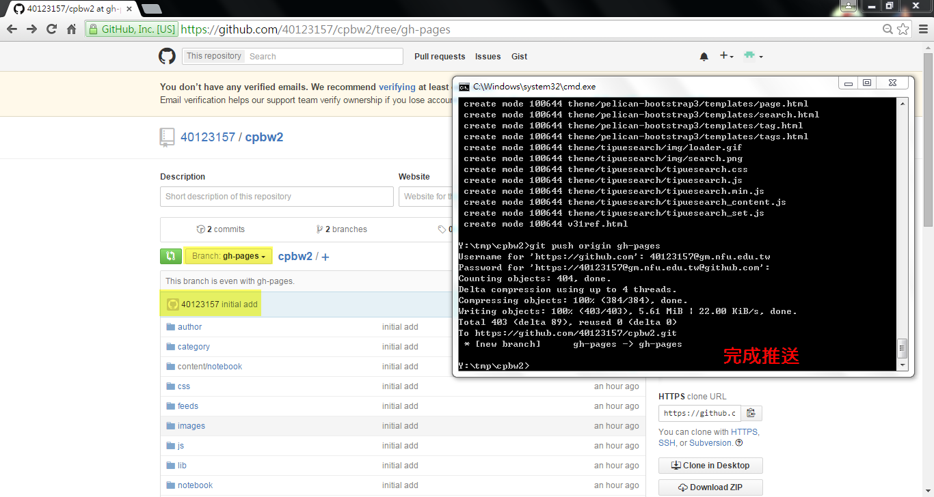Screen dimensions: 934x497
Task: Open Gist in the header
Action: (x=520, y=57)
